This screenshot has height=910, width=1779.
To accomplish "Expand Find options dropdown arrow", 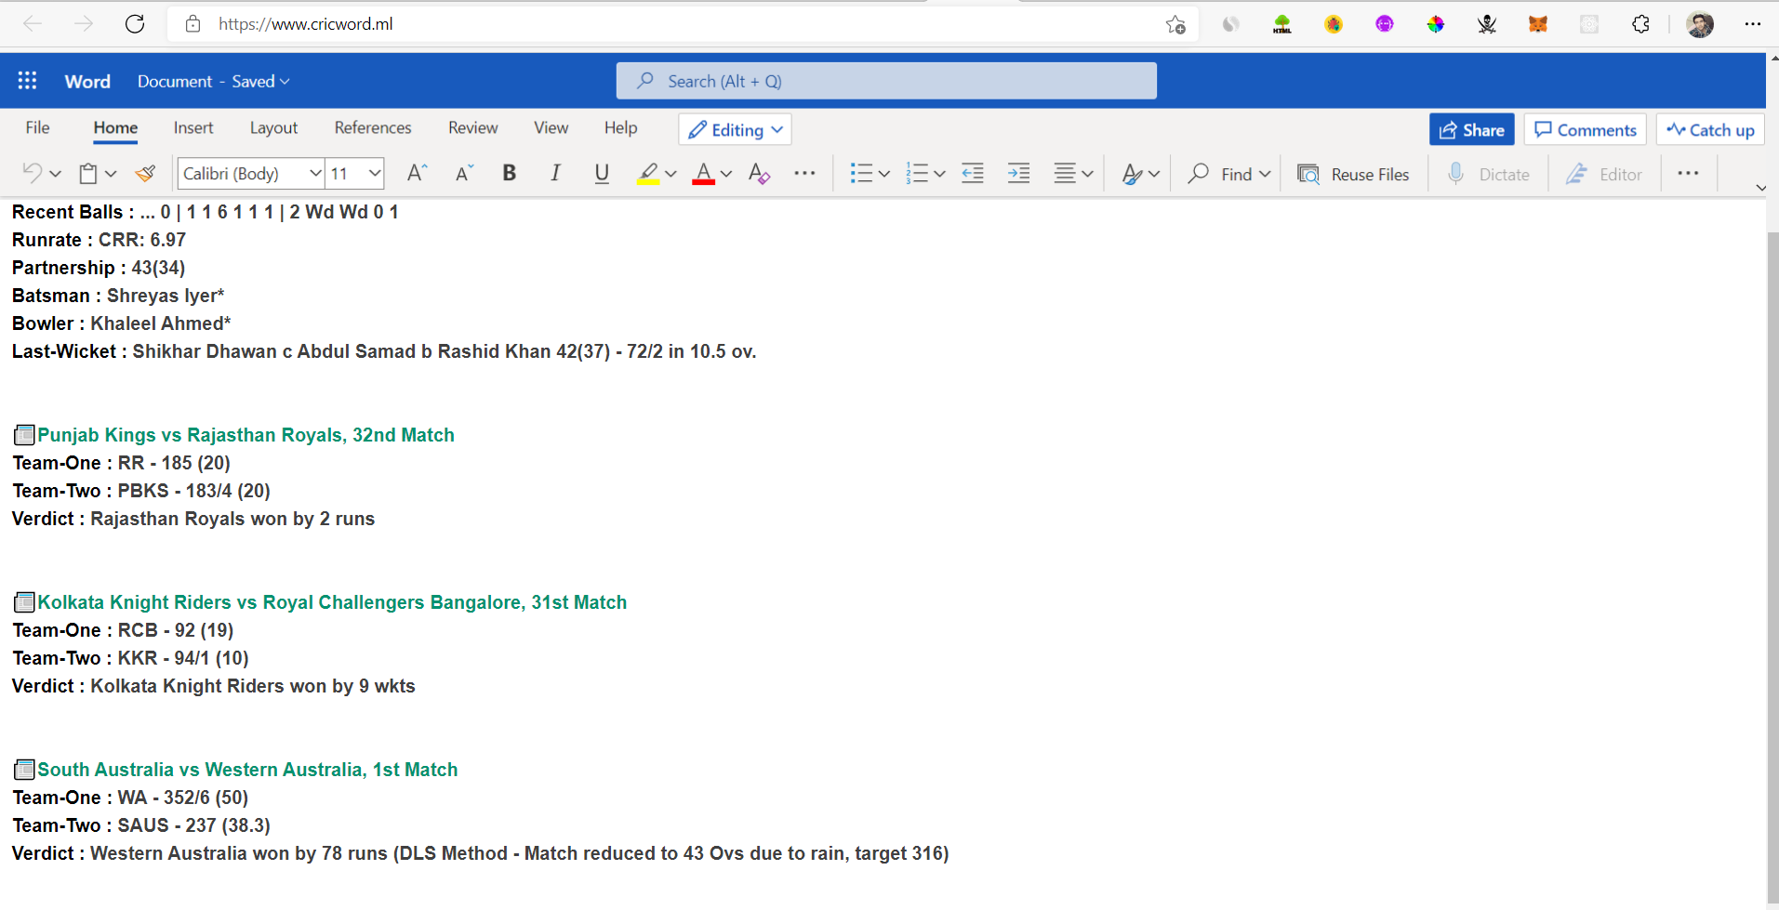I will 1265,174.
